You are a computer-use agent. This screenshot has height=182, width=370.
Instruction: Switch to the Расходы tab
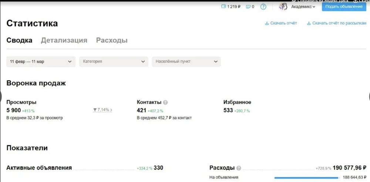point(112,40)
